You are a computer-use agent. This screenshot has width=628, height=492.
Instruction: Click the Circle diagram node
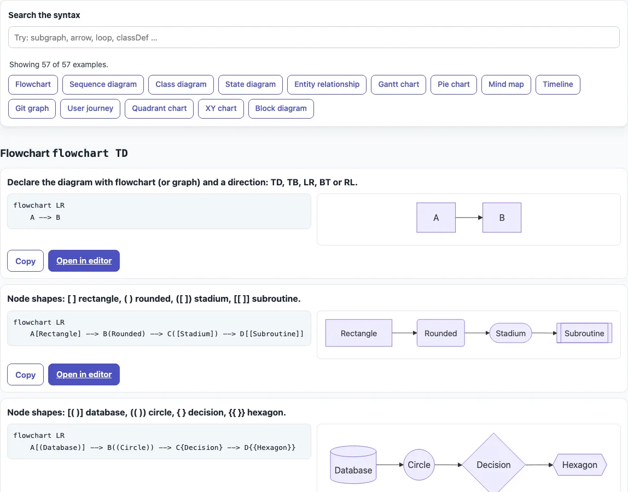419,465
